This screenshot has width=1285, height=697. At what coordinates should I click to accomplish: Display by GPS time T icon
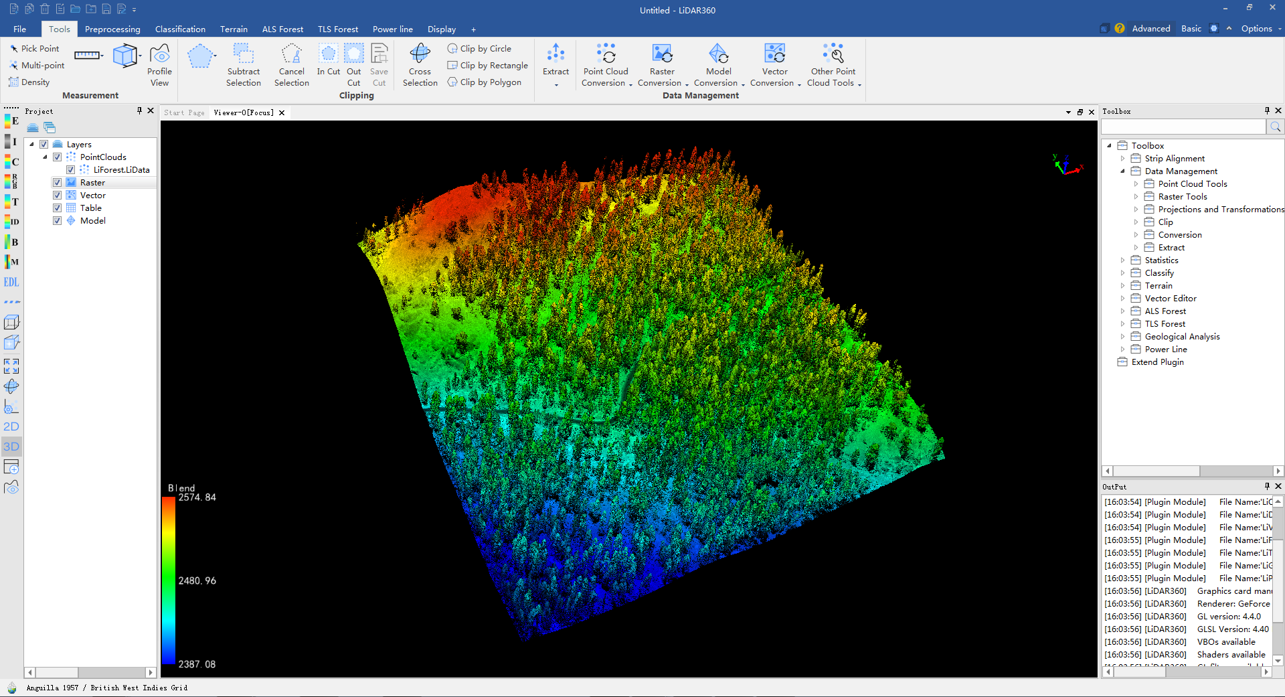click(11, 202)
